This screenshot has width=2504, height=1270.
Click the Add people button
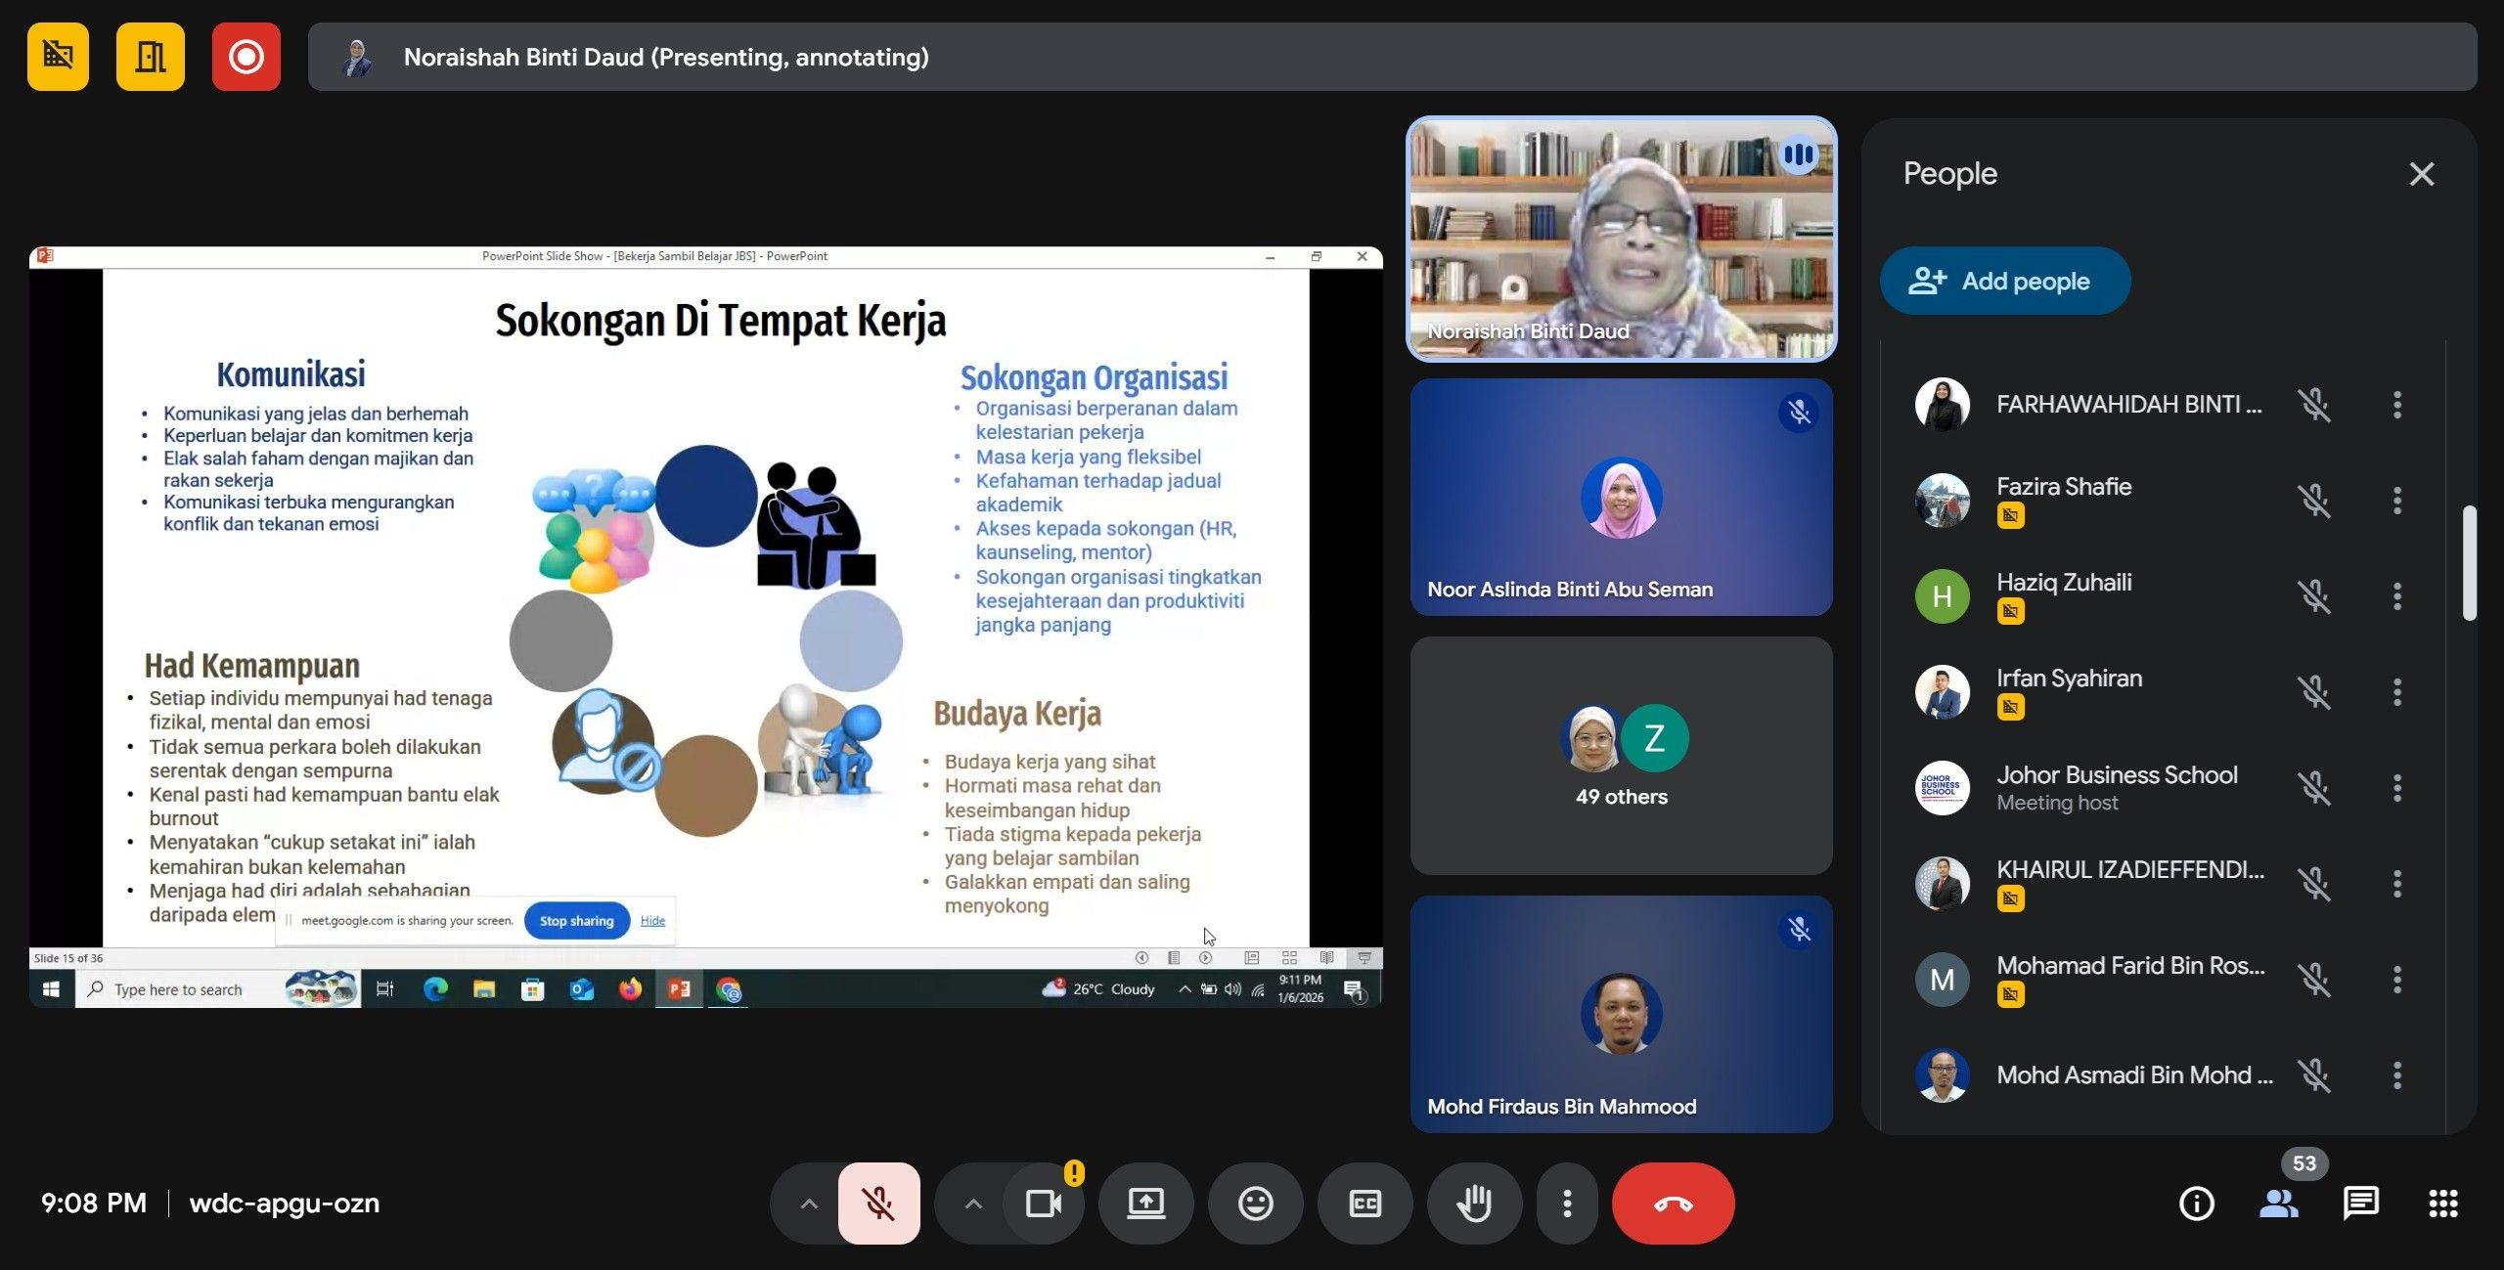[x=2004, y=282]
